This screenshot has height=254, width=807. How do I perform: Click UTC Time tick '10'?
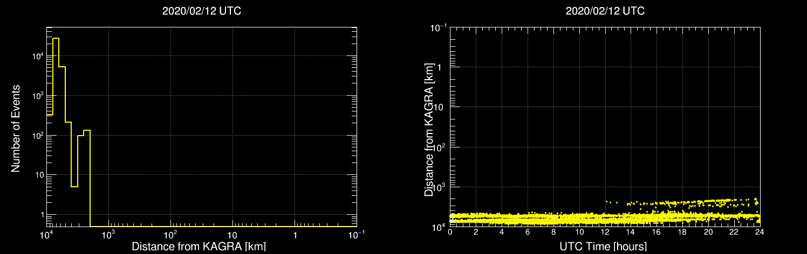(x=579, y=232)
